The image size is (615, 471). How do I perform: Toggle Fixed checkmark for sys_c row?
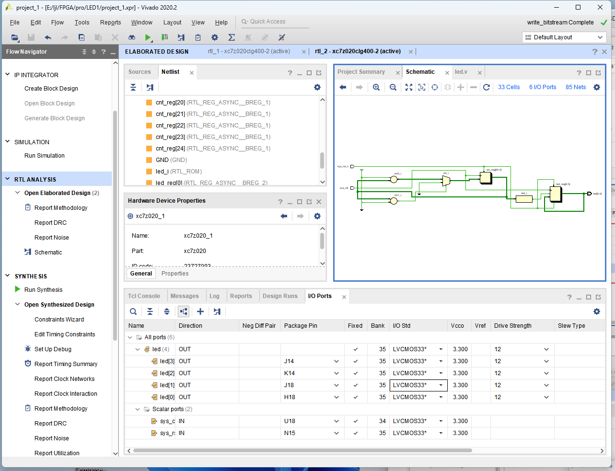tap(355, 421)
